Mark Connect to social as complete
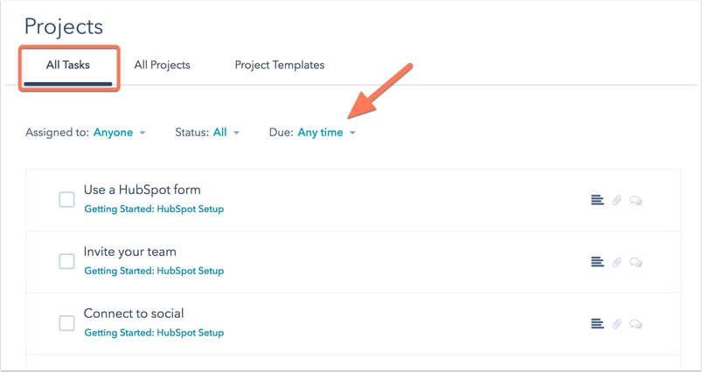The height and width of the screenshot is (372, 702). [x=66, y=323]
